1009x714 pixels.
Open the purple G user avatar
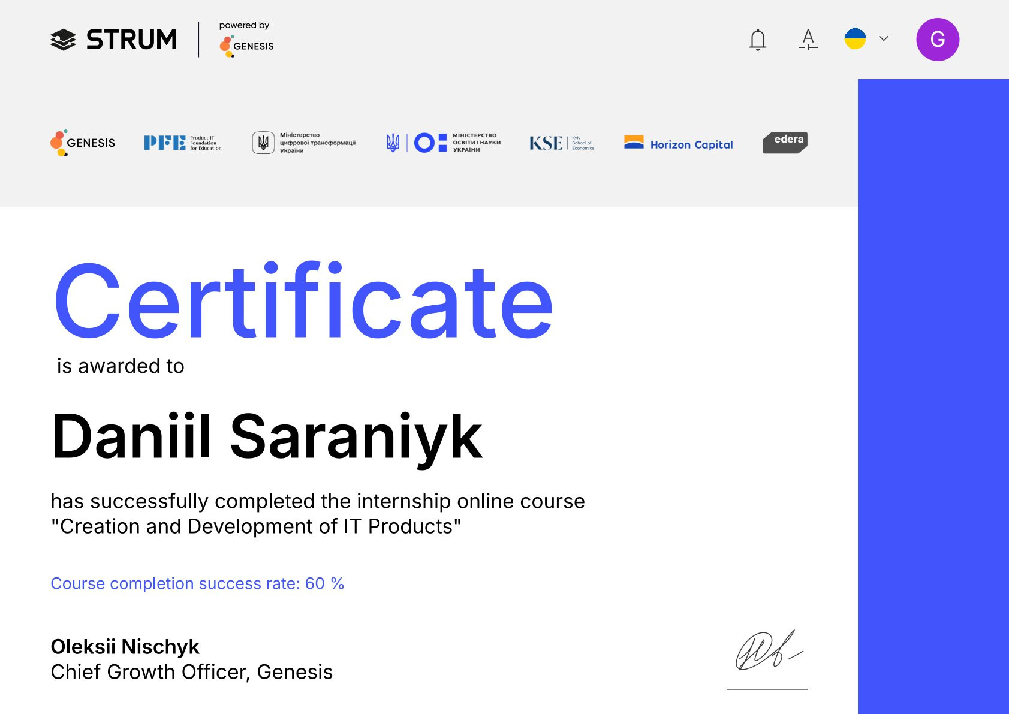[938, 40]
